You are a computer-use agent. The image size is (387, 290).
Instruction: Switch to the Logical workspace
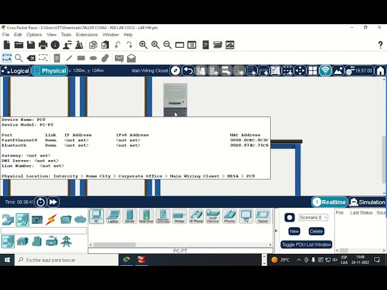pyautogui.click(x=16, y=71)
